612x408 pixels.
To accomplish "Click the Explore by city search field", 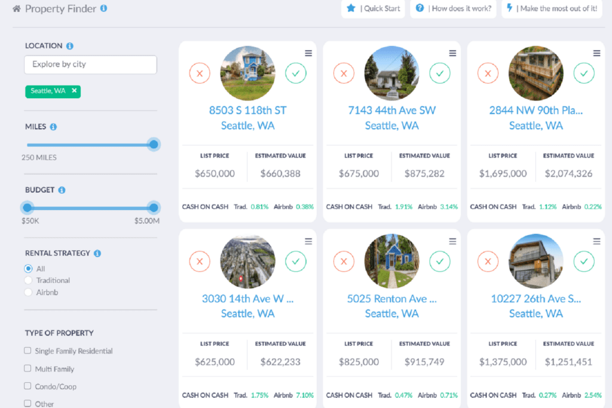I will pyautogui.click(x=90, y=65).
